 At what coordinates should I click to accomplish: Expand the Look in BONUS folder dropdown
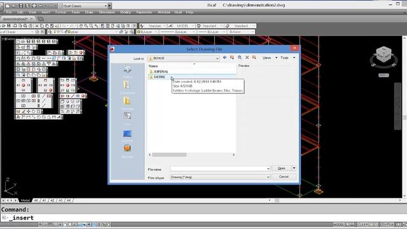pos(217,59)
